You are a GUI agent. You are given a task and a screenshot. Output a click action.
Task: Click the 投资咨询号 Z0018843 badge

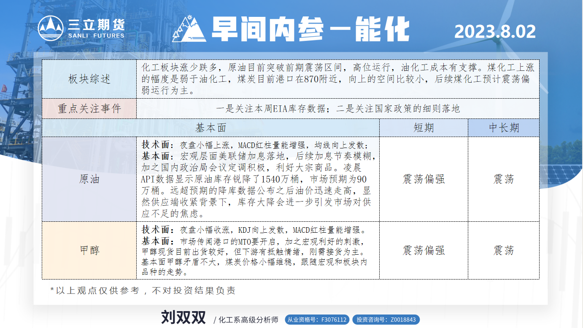[386, 320]
